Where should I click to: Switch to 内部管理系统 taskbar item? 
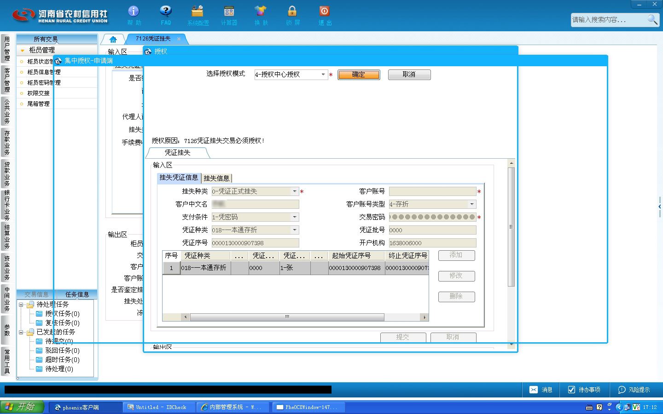click(x=233, y=408)
